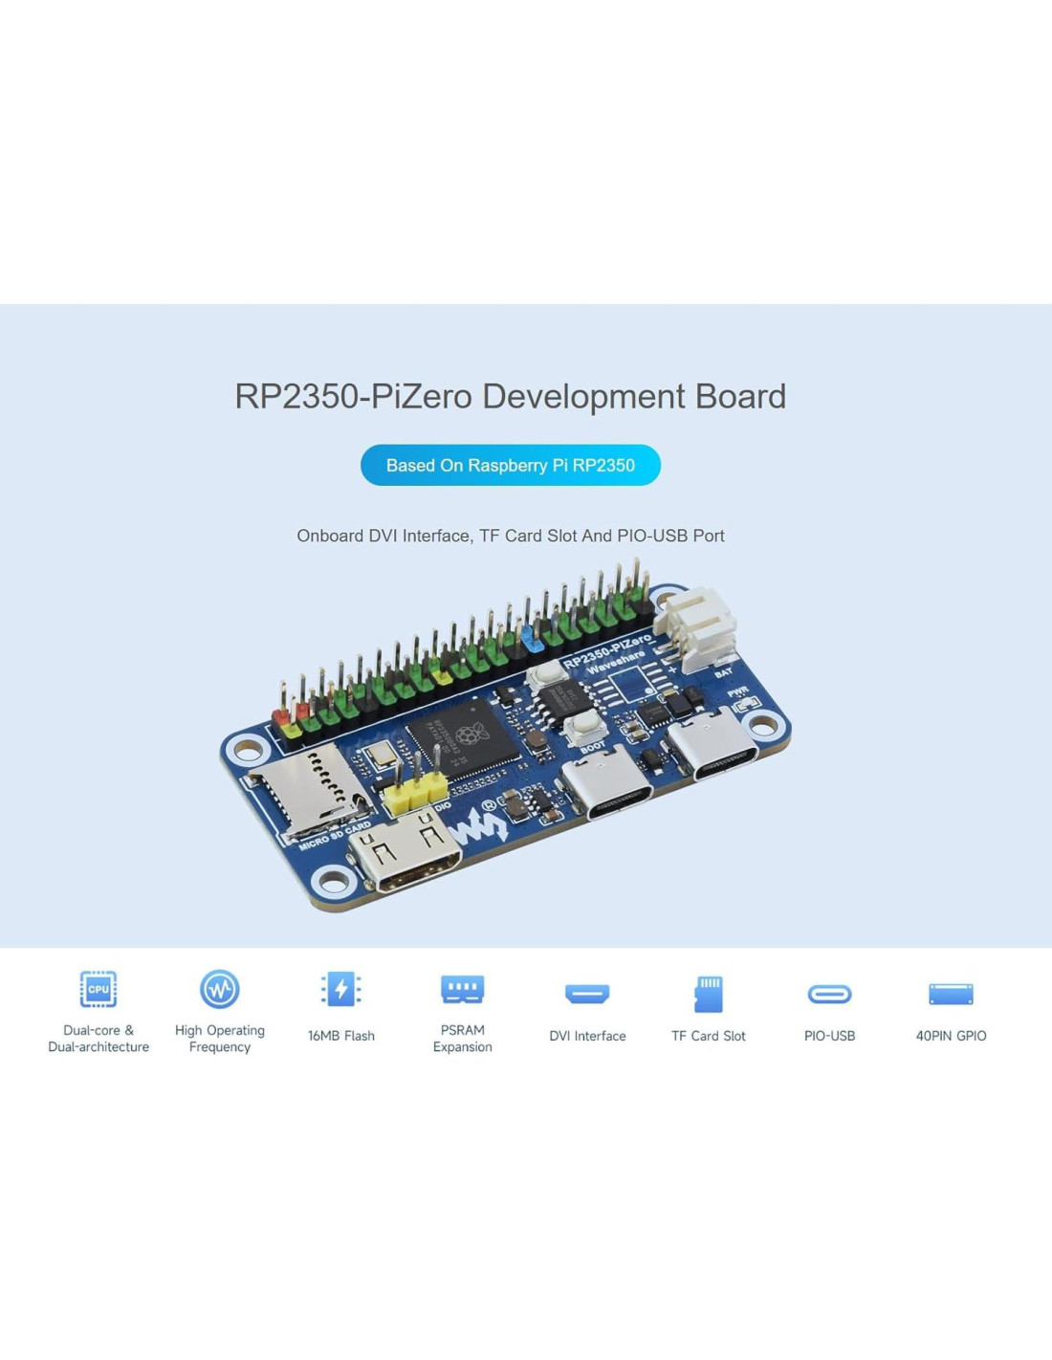1052x1360 pixels.
Task: Click the RP2350 chip with Raspberry logo
Action: 464,735
